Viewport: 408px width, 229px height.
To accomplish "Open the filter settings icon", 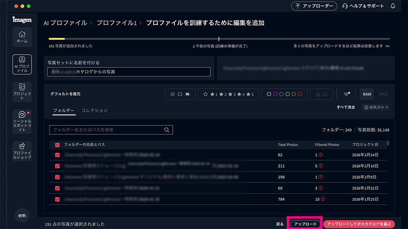I will coord(347,94).
